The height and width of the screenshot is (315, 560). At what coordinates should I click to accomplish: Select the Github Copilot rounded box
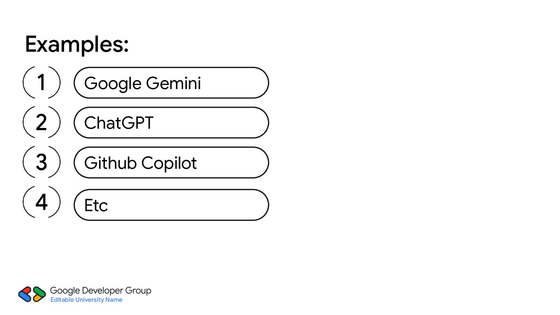[171, 163]
